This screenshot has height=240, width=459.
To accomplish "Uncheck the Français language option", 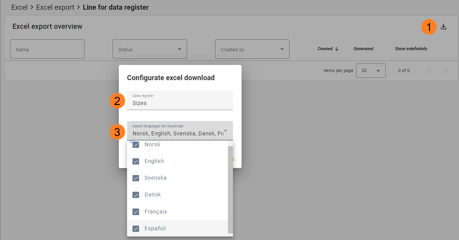I will [x=136, y=212].
